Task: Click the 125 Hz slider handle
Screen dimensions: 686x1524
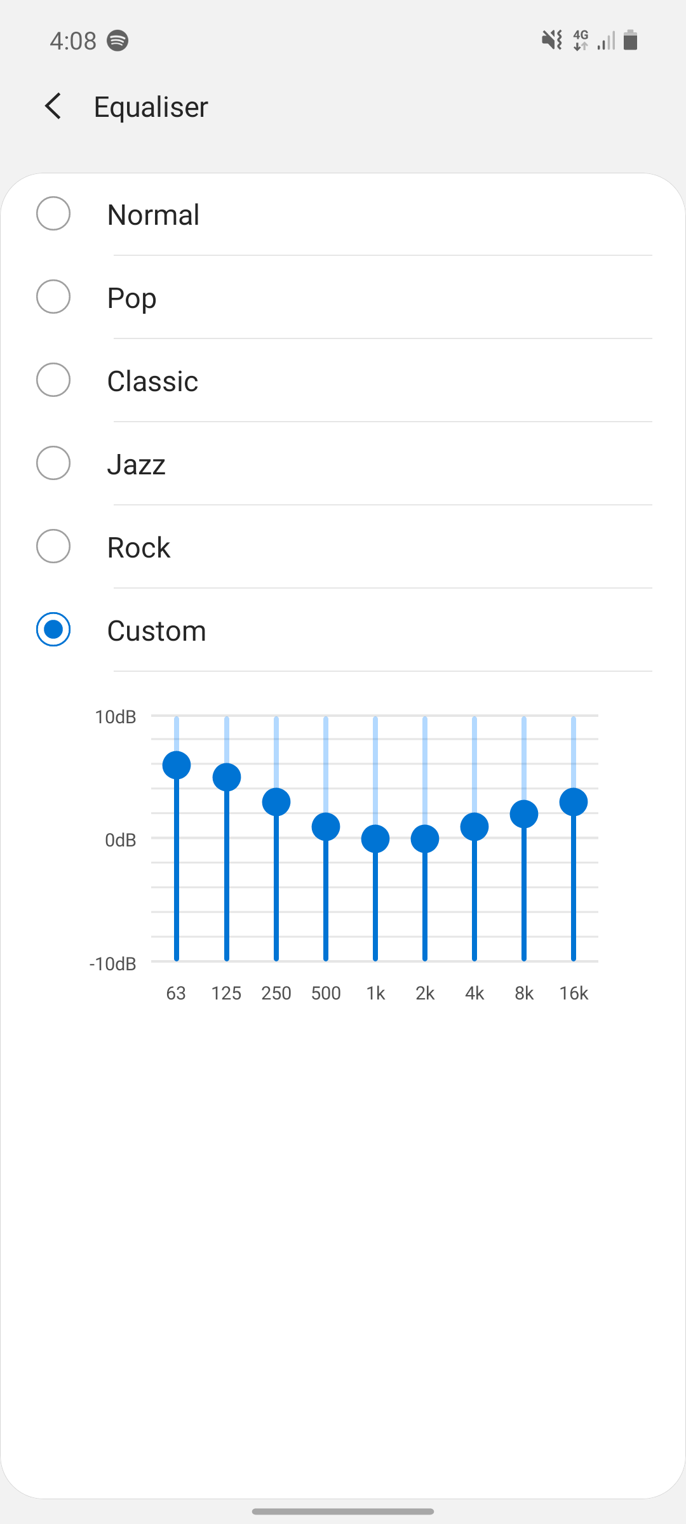Action: [x=227, y=777]
